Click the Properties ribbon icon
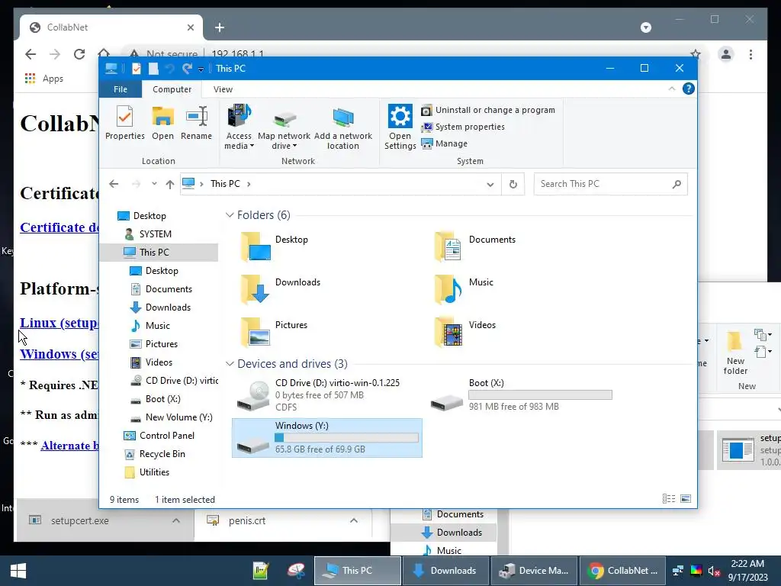This screenshot has height=586, width=781. 124,123
